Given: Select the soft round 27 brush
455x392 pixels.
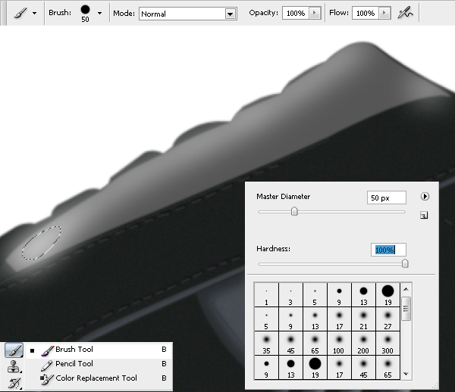Looking at the screenshot, I should (x=388, y=319).
